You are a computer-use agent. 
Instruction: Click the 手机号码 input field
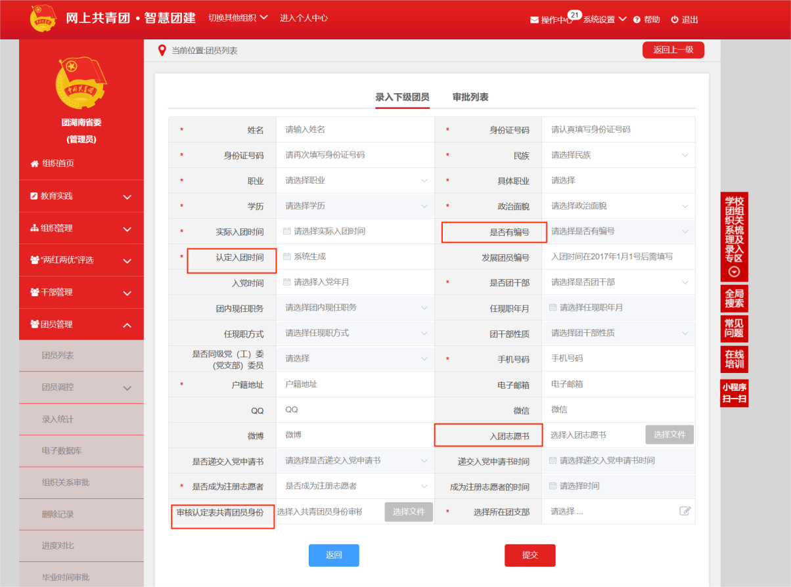618,359
